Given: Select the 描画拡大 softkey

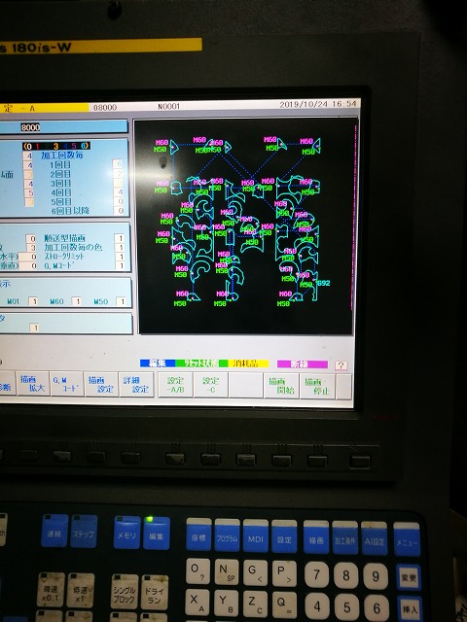Looking at the screenshot, I should tap(33, 384).
